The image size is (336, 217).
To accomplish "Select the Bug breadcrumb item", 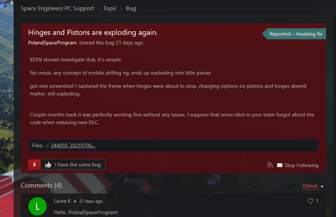I will [131, 8].
